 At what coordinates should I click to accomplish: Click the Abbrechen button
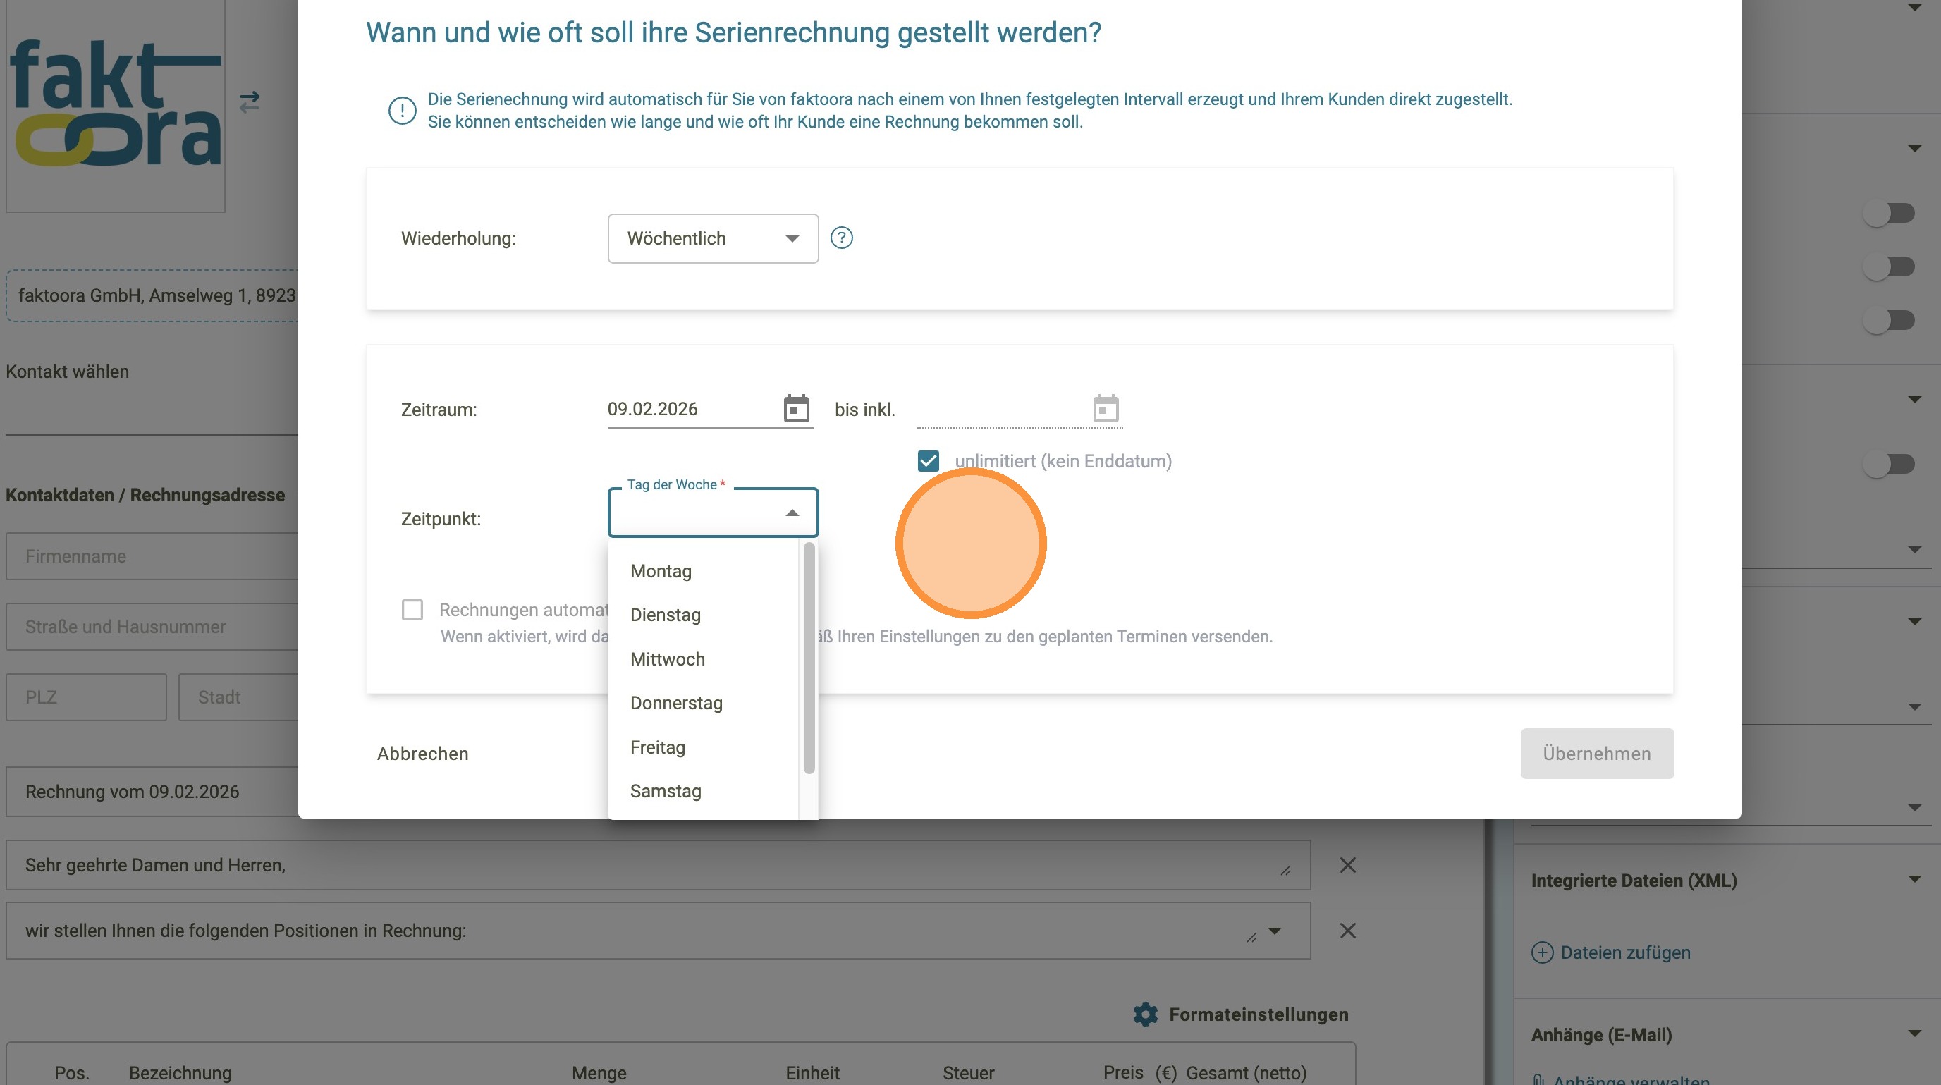point(423,754)
